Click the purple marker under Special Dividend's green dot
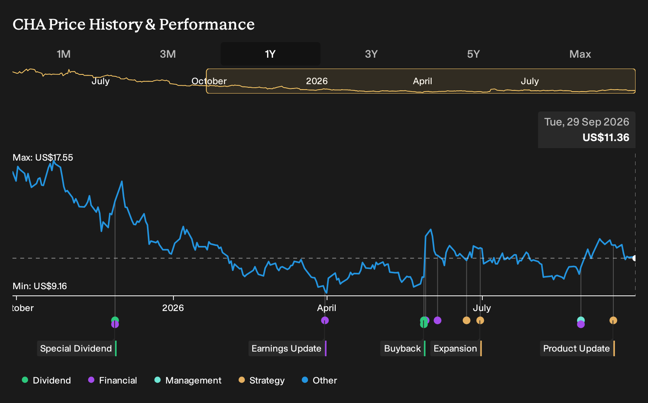This screenshot has height=403, width=648. click(x=115, y=325)
